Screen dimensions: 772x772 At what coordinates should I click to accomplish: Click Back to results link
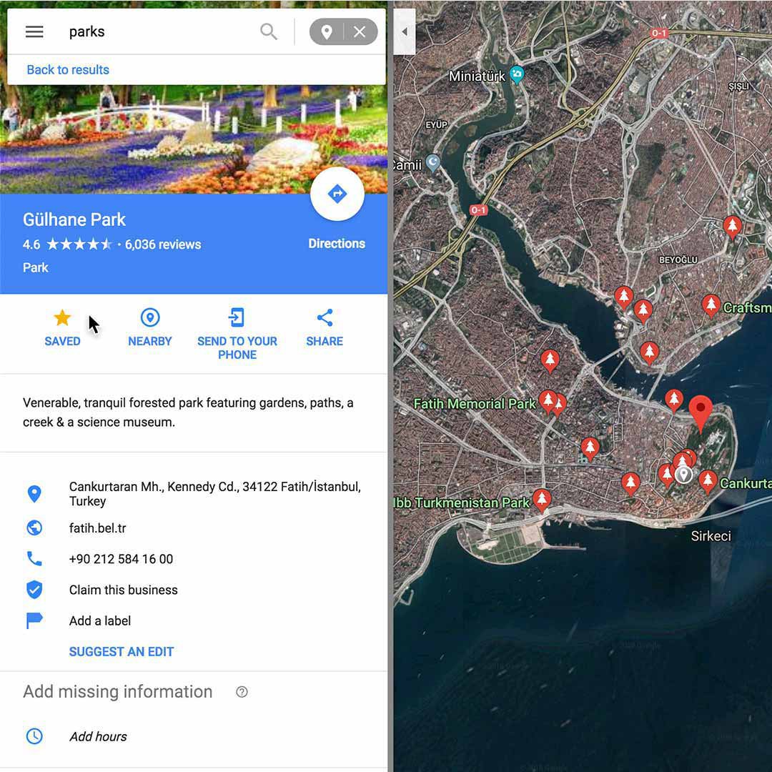[68, 70]
